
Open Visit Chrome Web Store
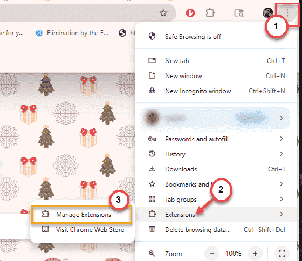(83, 229)
